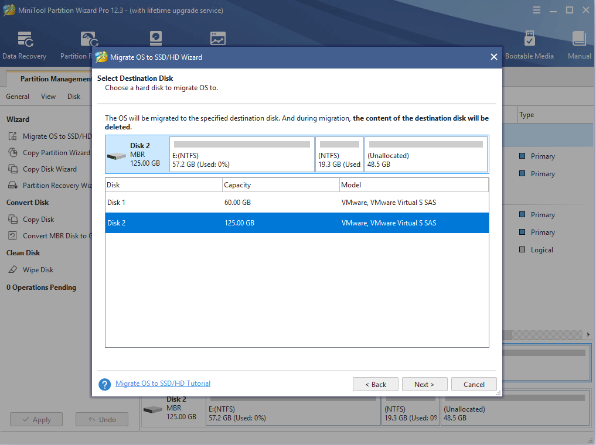Open the Migrate OS to SSD/HD Tutorial link
Screen dimensions: 596x445
click(163, 384)
